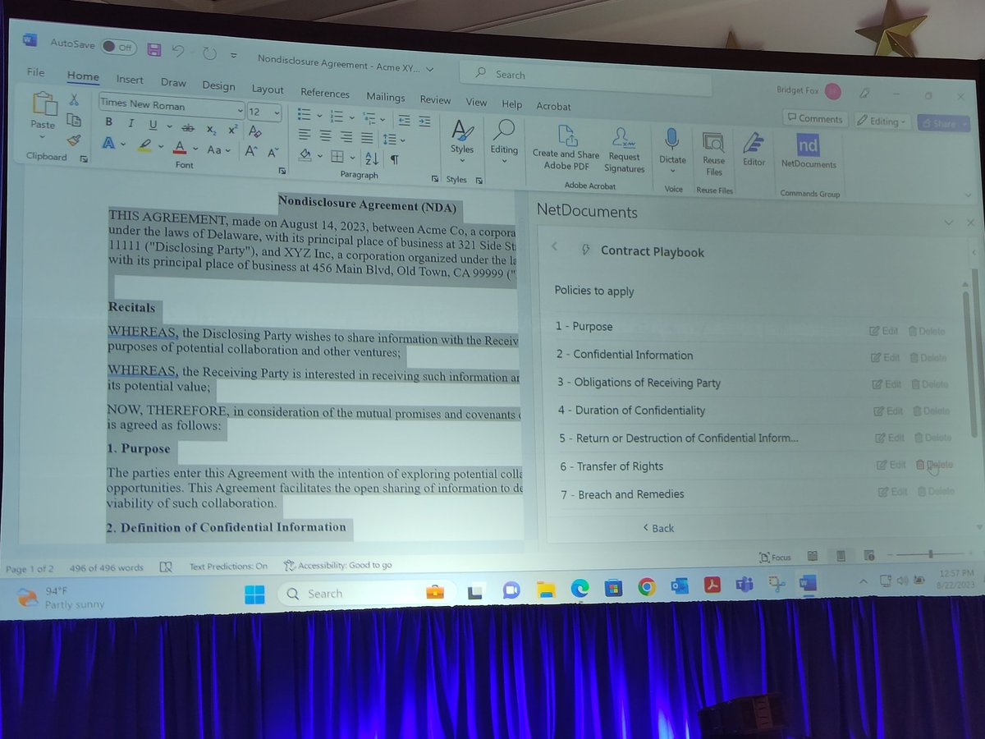Click the Back link in Contract Playbook
Viewport: 985px width, 739px height.
tap(658, 528)
